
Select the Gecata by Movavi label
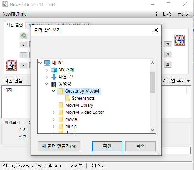[82, 91]
